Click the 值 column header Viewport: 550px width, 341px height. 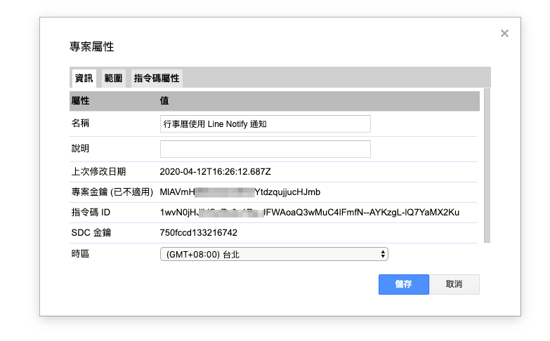[x=164, y=101]
